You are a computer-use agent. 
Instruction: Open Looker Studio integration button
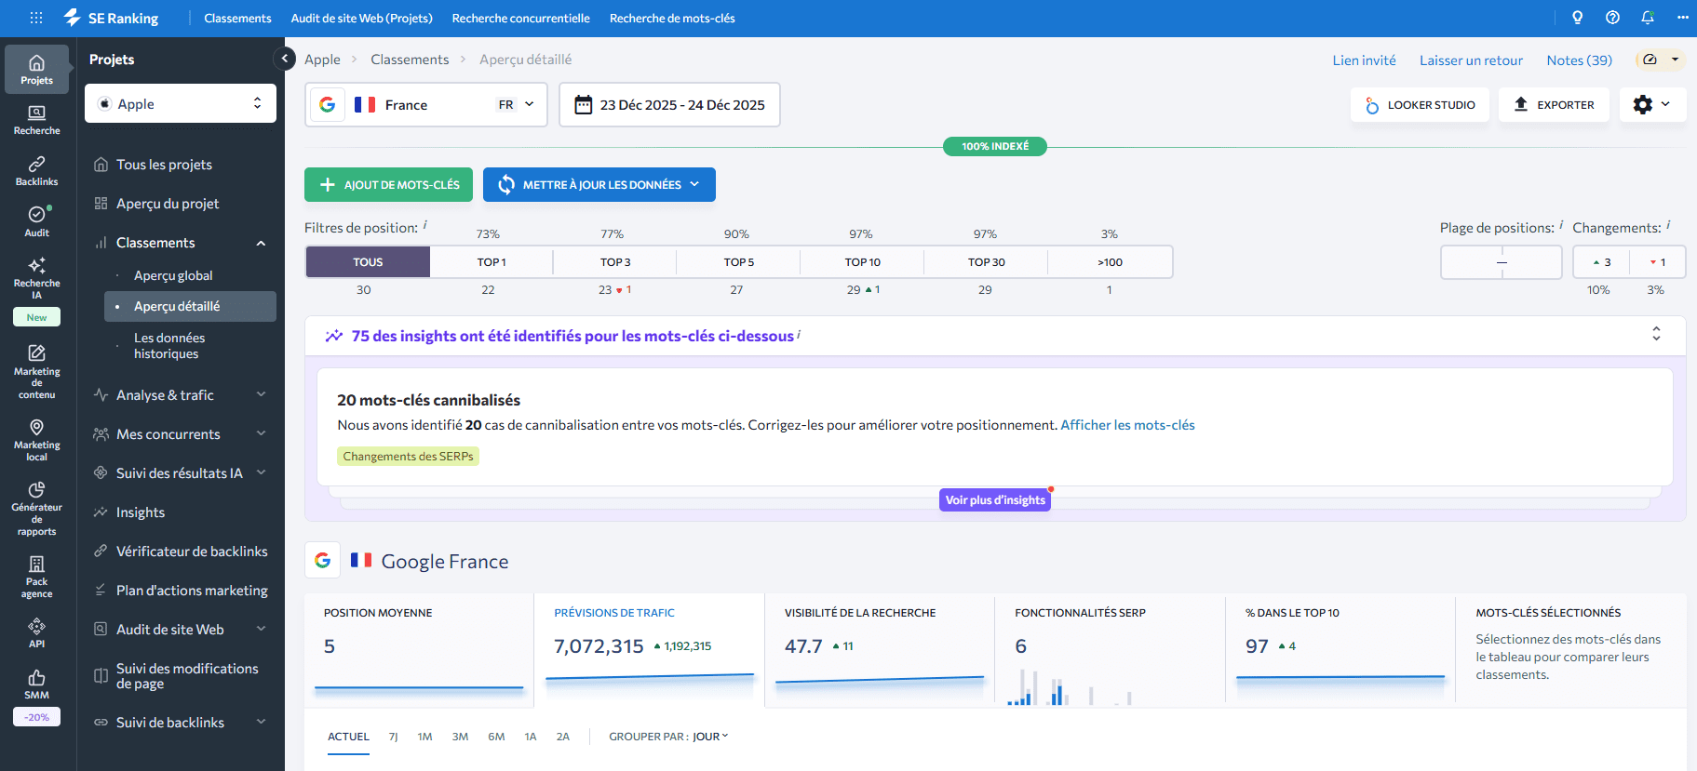click(x=1420, y=105)
